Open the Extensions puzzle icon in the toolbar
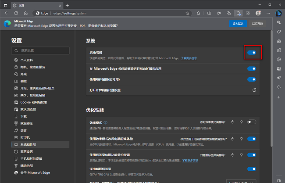 pos(199,13)
